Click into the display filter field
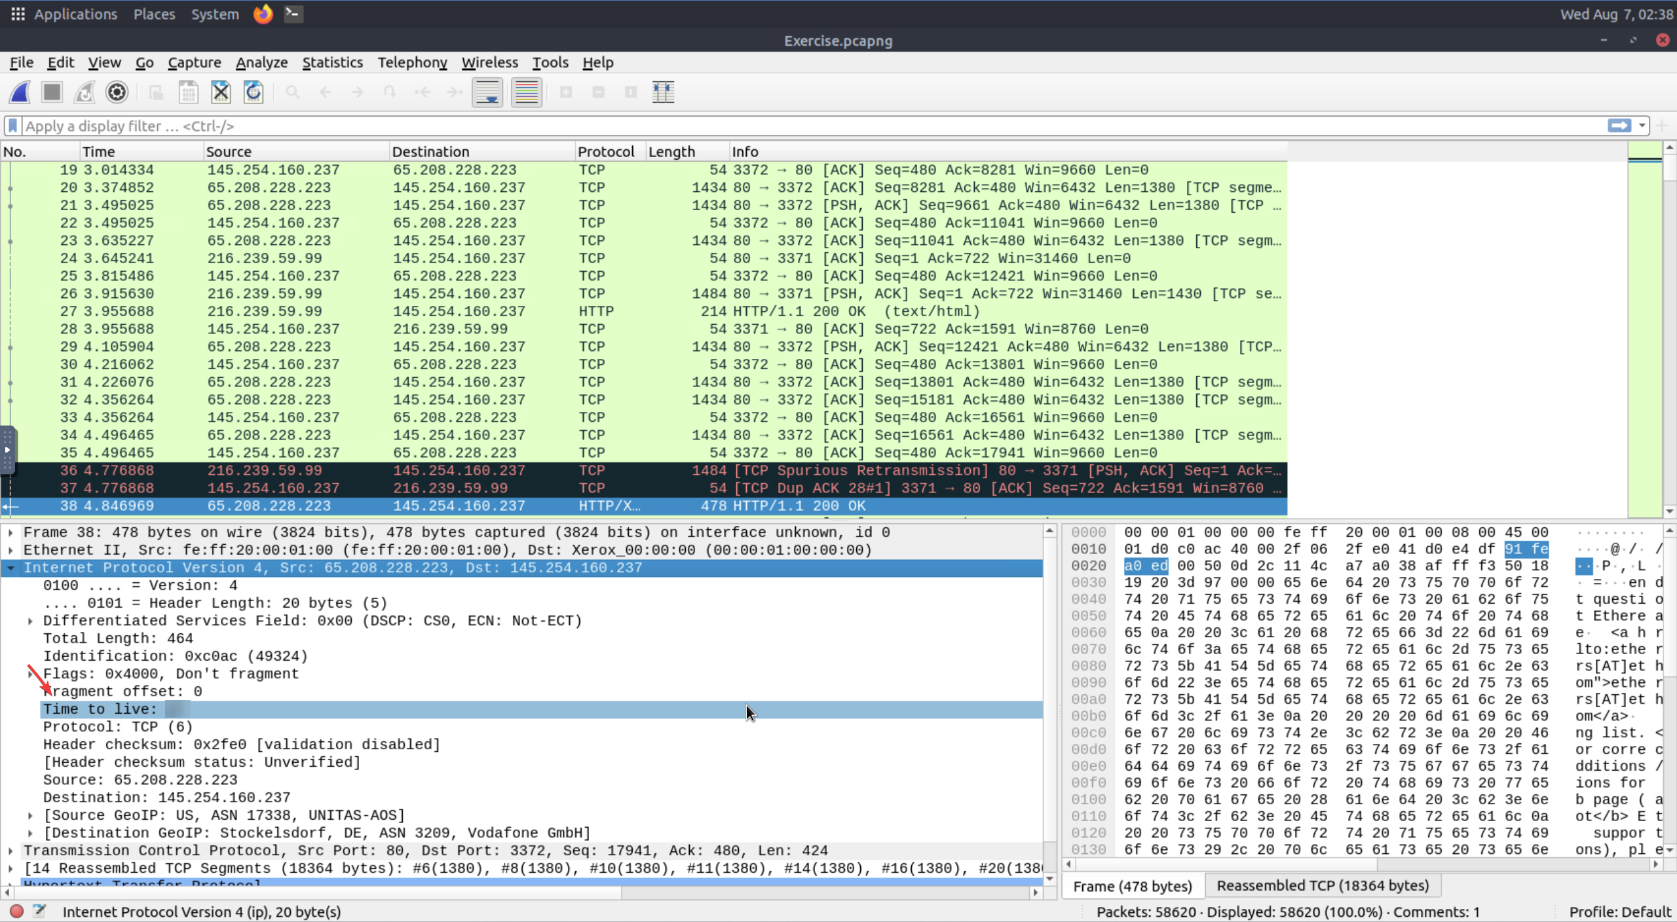 (786, 126)
